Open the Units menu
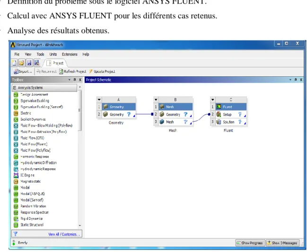Viewport: 307px width, 252px height. (53, 54)
